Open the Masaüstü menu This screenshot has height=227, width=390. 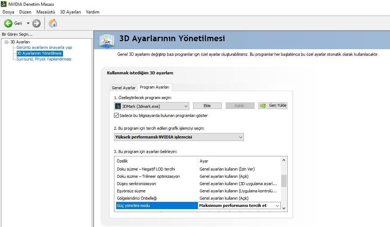[46, 12]
